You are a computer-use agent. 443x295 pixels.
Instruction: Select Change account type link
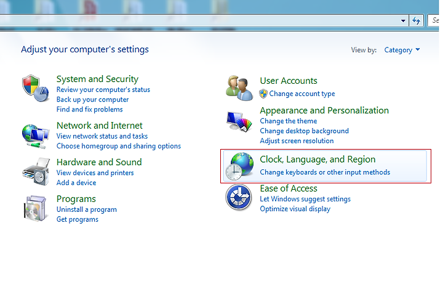click(302, 94)
